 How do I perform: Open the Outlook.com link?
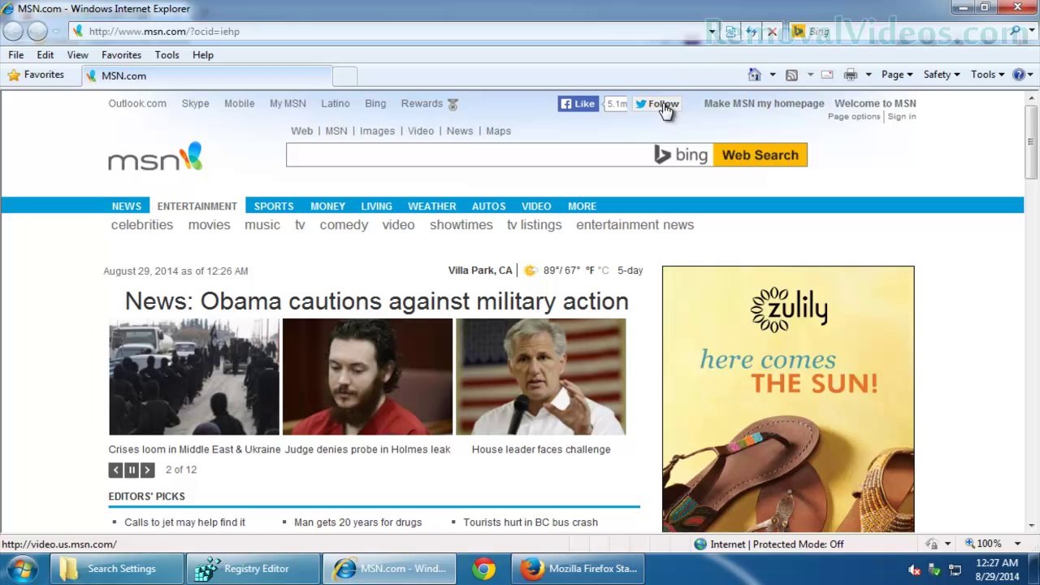137,103
